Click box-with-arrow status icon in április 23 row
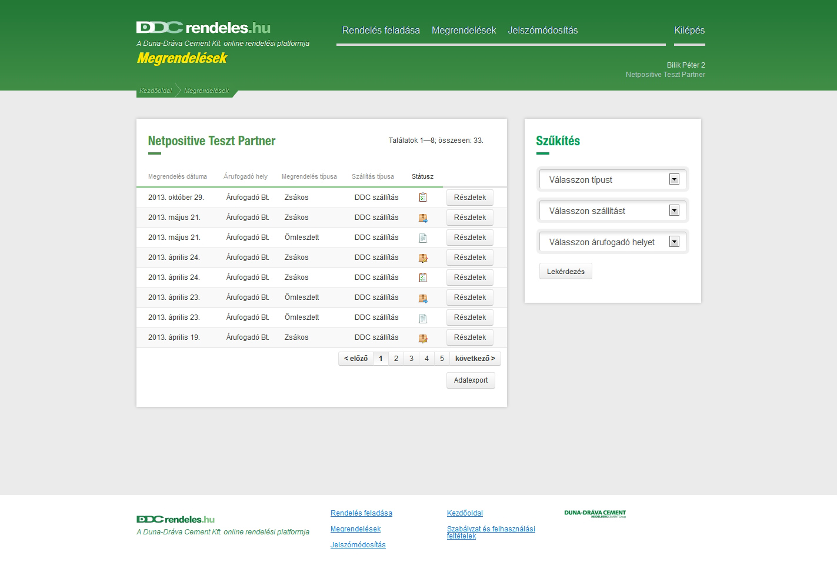This screenshot has width=837, height=572. (x=423, y=297)
